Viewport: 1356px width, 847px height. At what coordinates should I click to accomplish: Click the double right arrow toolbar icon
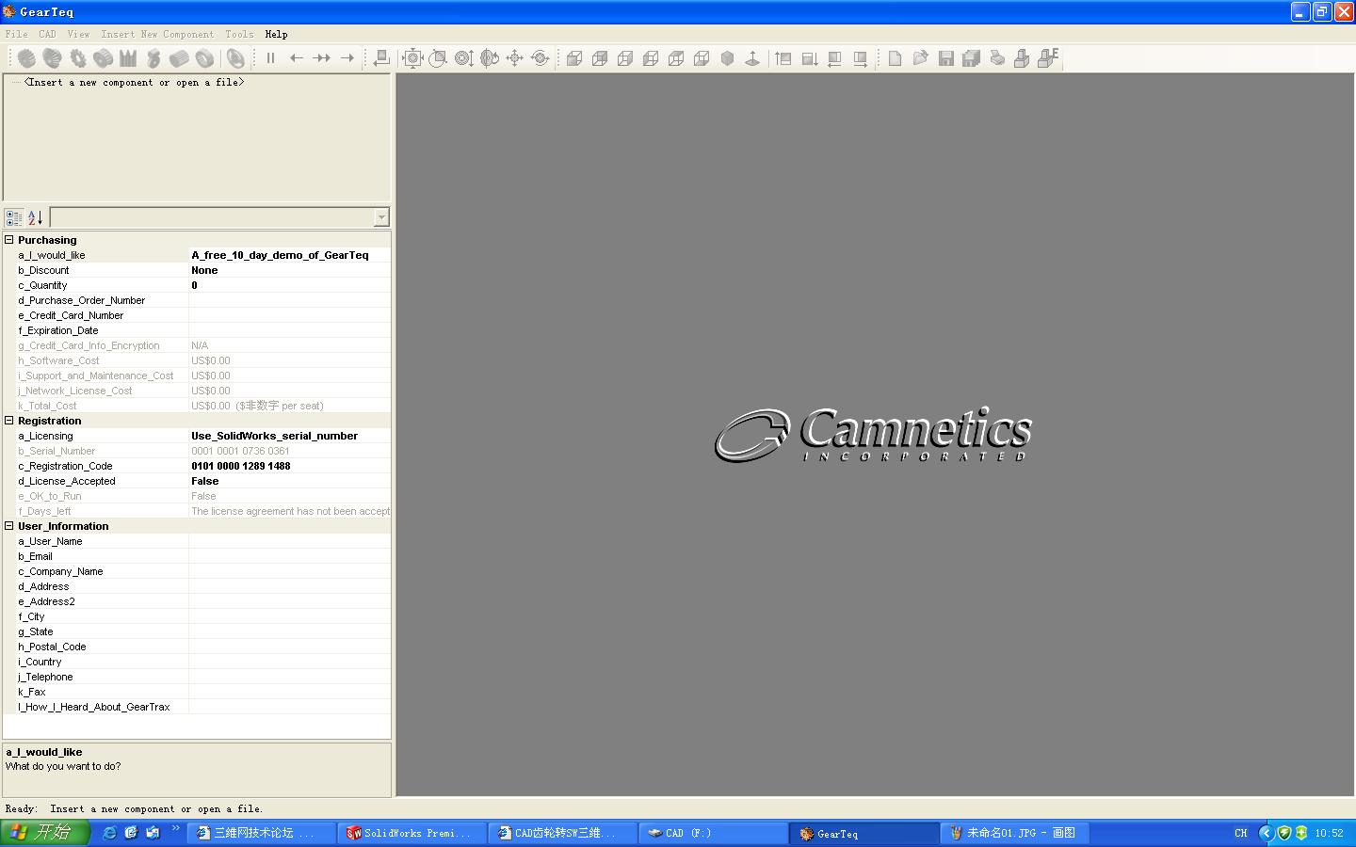[322, 58]
